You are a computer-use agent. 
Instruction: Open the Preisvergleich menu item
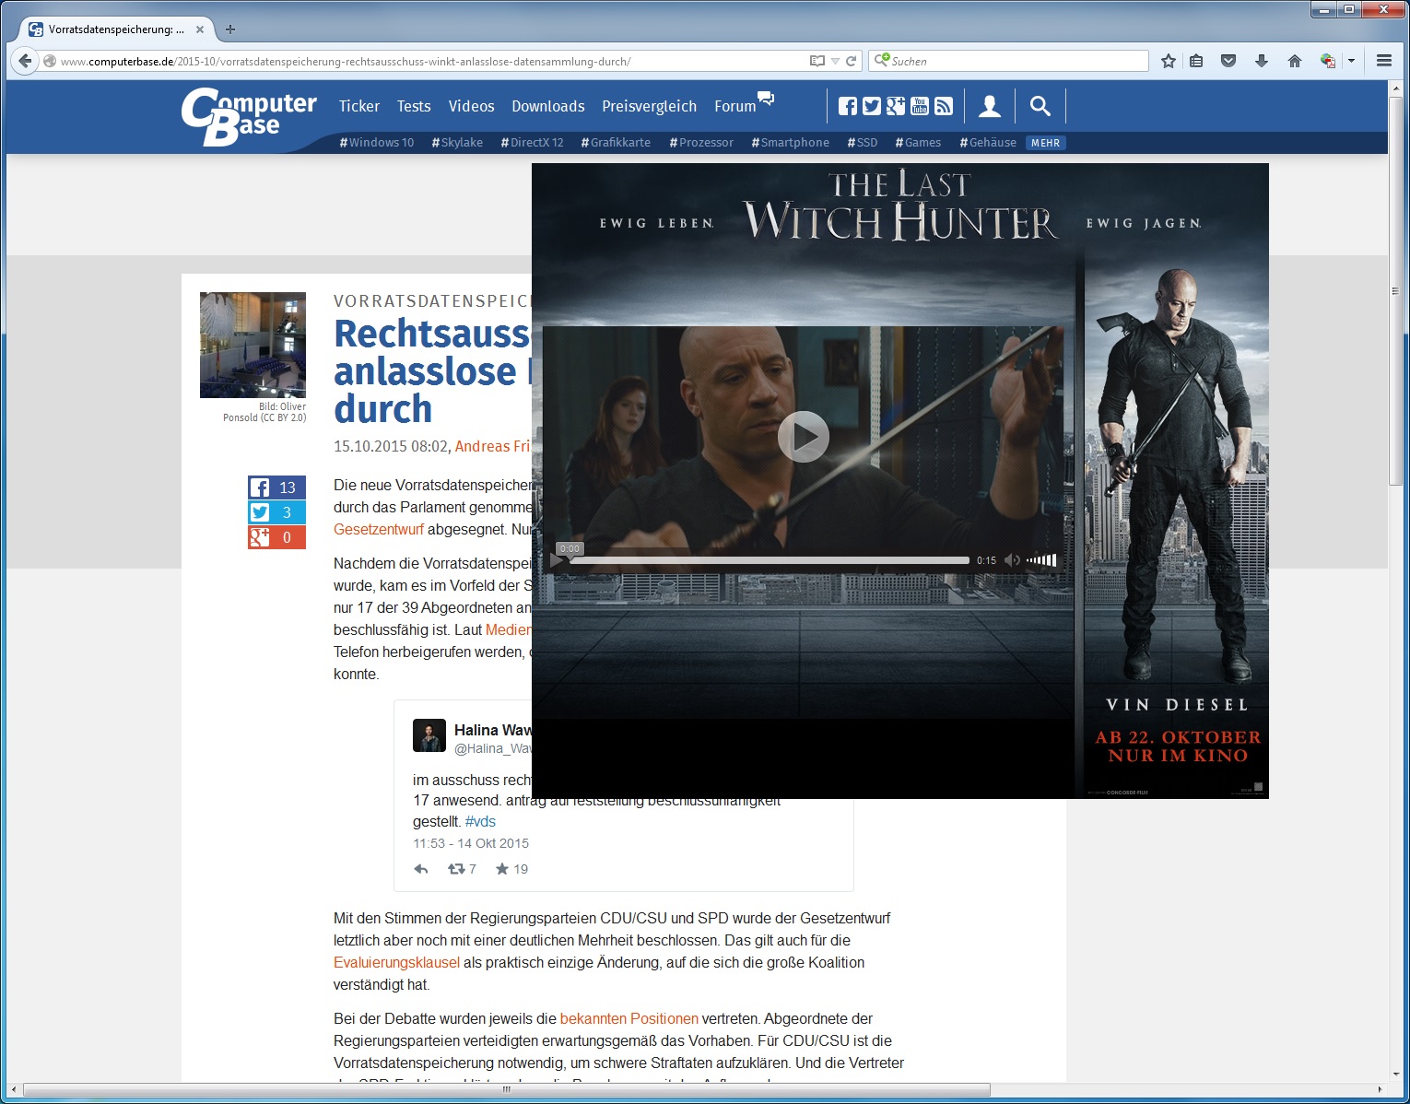649,106
